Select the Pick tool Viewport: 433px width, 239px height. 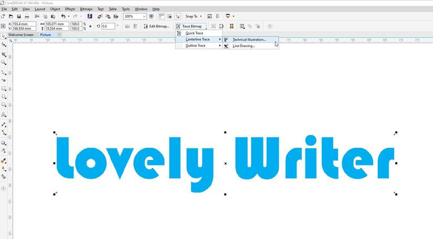pyautogui.click(x=4, y=36)
